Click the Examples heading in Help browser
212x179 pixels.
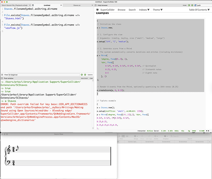pyautogui.click(x=102, y=13)
